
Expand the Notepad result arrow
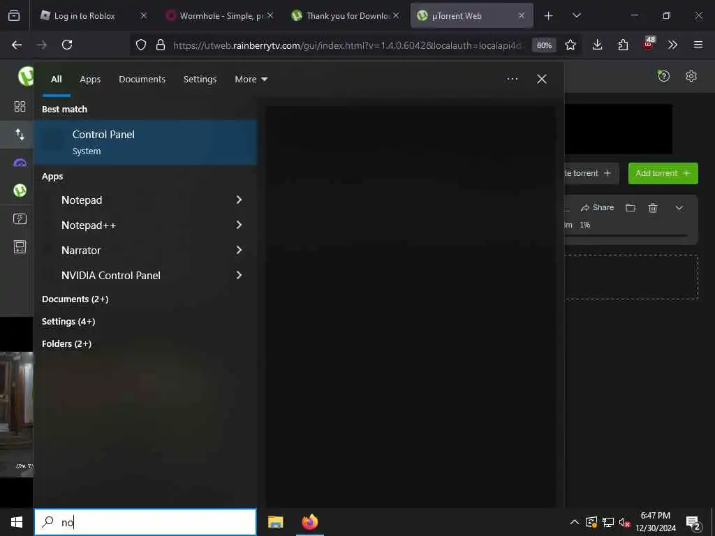click(239, 200)
